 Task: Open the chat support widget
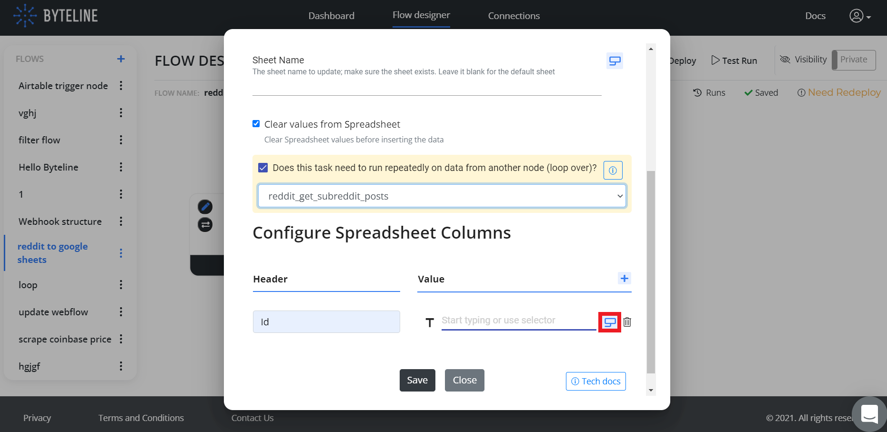[869, 414]
